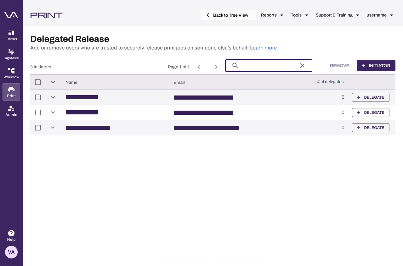Open the Learn more link
The width and height of the screenshot is (403, 266).
pyautogui.click(x=263, y=48)
